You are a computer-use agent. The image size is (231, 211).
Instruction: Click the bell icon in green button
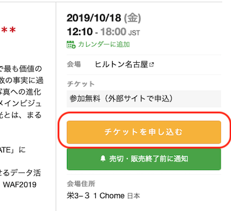coord(103,159)
